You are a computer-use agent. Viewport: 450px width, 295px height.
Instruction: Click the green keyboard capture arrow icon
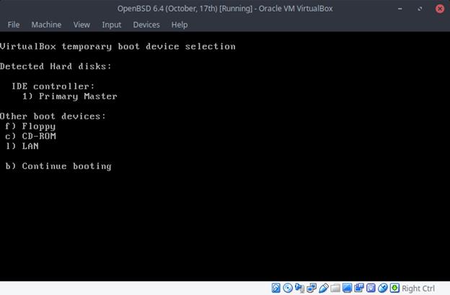394,288
